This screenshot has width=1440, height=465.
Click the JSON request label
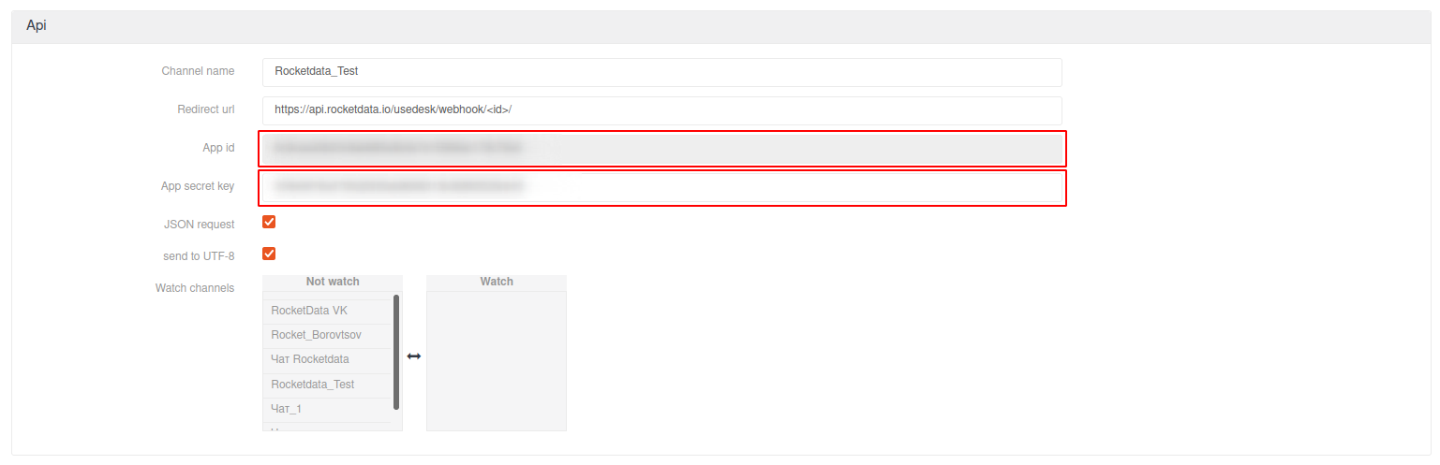[199, 225]
